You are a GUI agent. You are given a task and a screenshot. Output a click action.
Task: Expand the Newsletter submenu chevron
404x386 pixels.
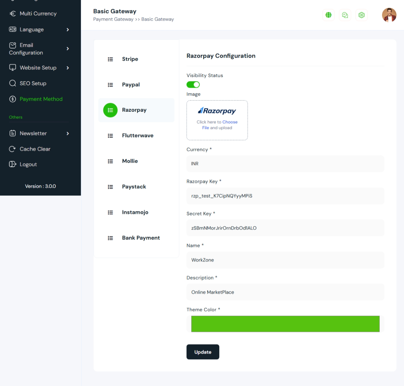(68, 133)
